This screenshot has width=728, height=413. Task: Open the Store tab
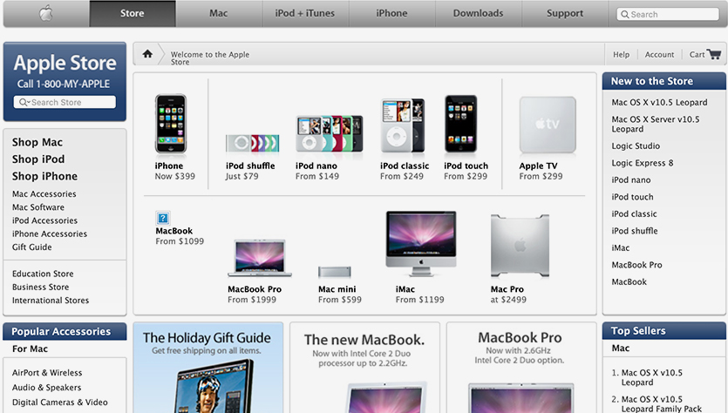133,13
